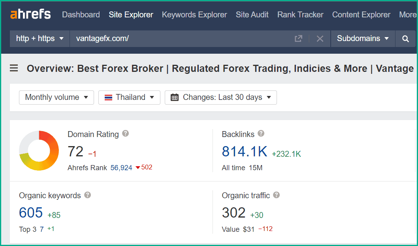
Task: Open the URL in a new tab icon
Action: point(298,39)
